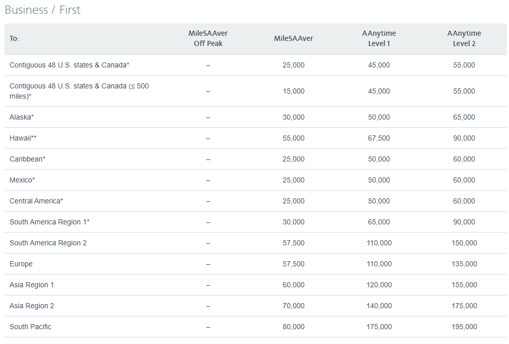The image size is (509, 344).
Task: Select the MileSAAver column header
Action: [293, 38]
